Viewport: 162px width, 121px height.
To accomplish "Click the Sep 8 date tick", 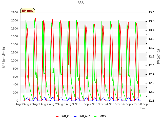I will [x=138, y=104].
